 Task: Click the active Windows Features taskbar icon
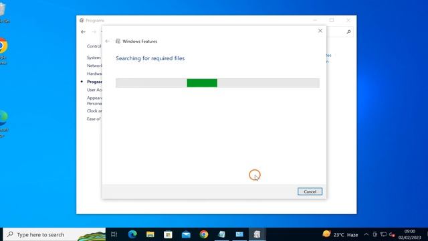257,234
